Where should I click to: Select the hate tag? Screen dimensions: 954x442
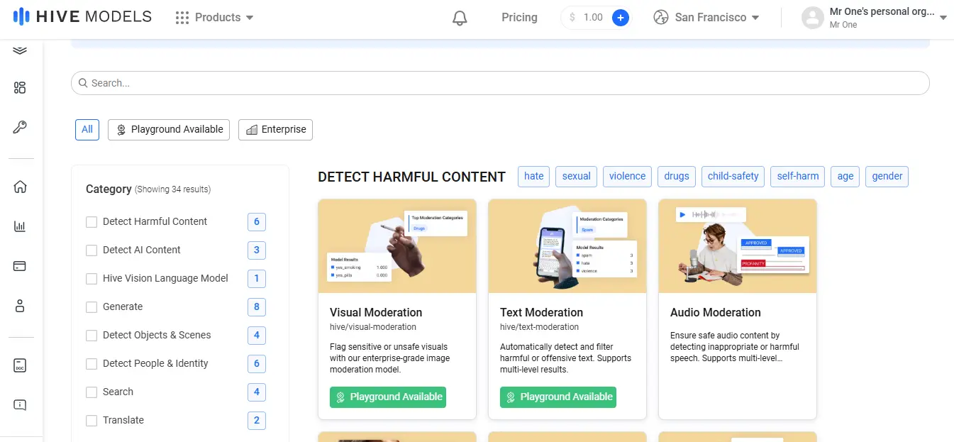534,176
